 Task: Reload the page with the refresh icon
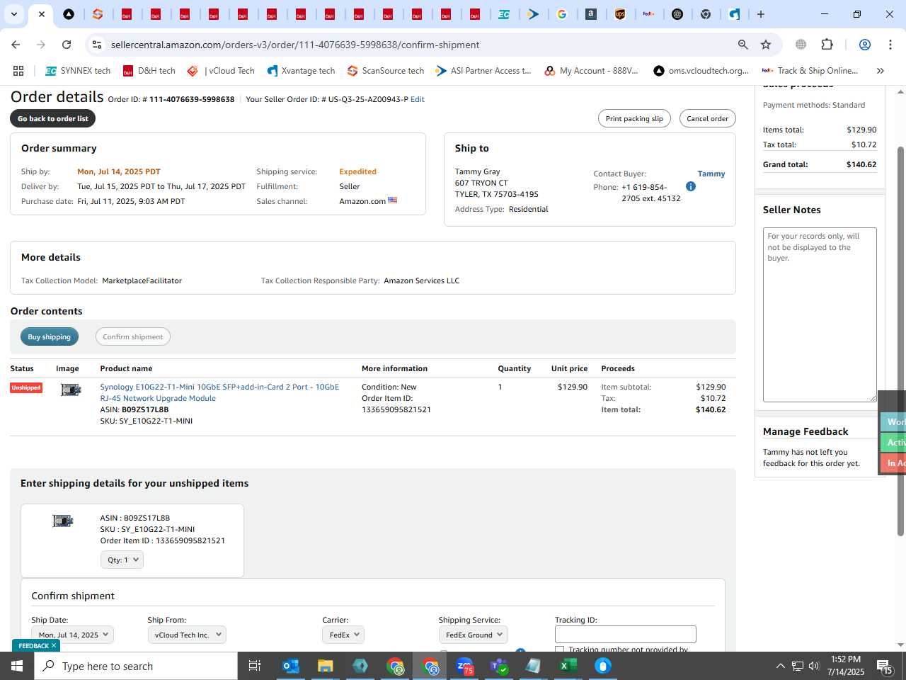[67, 45]
